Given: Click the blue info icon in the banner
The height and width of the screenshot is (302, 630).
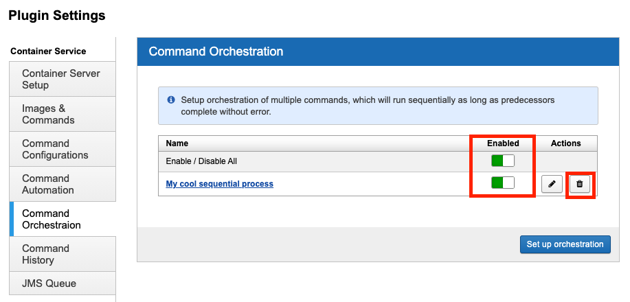Looking at the screenshot, I should pos(171,100).
